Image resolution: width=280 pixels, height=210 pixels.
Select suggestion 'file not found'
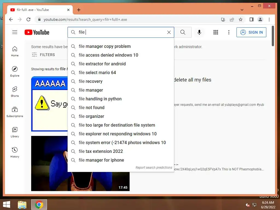pos(121,108)
